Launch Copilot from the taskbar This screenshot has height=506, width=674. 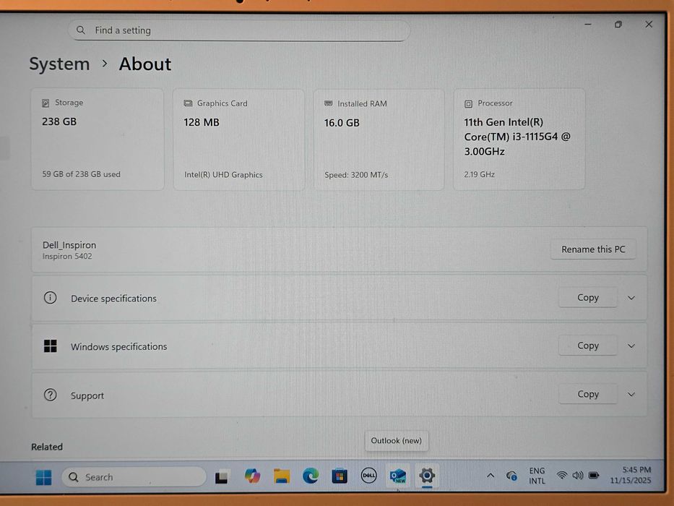click(x=252, y=476)
